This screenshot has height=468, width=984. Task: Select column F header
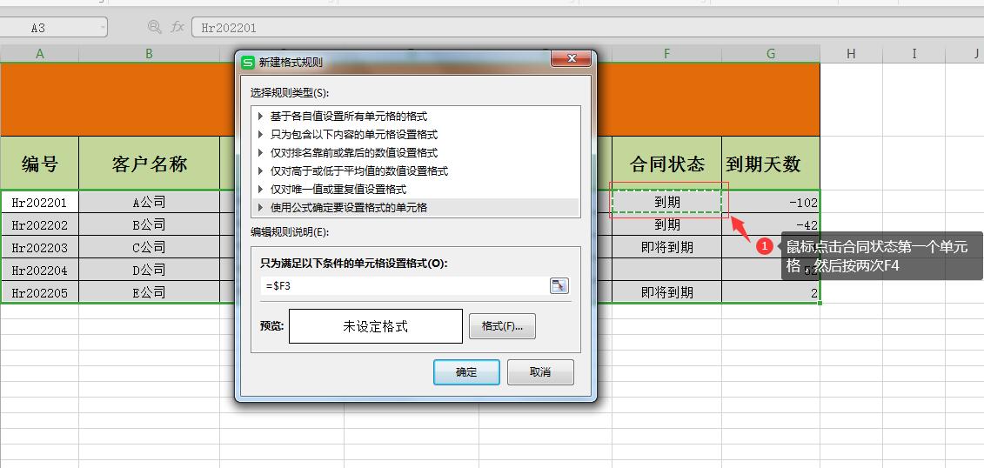pos(666,54)
